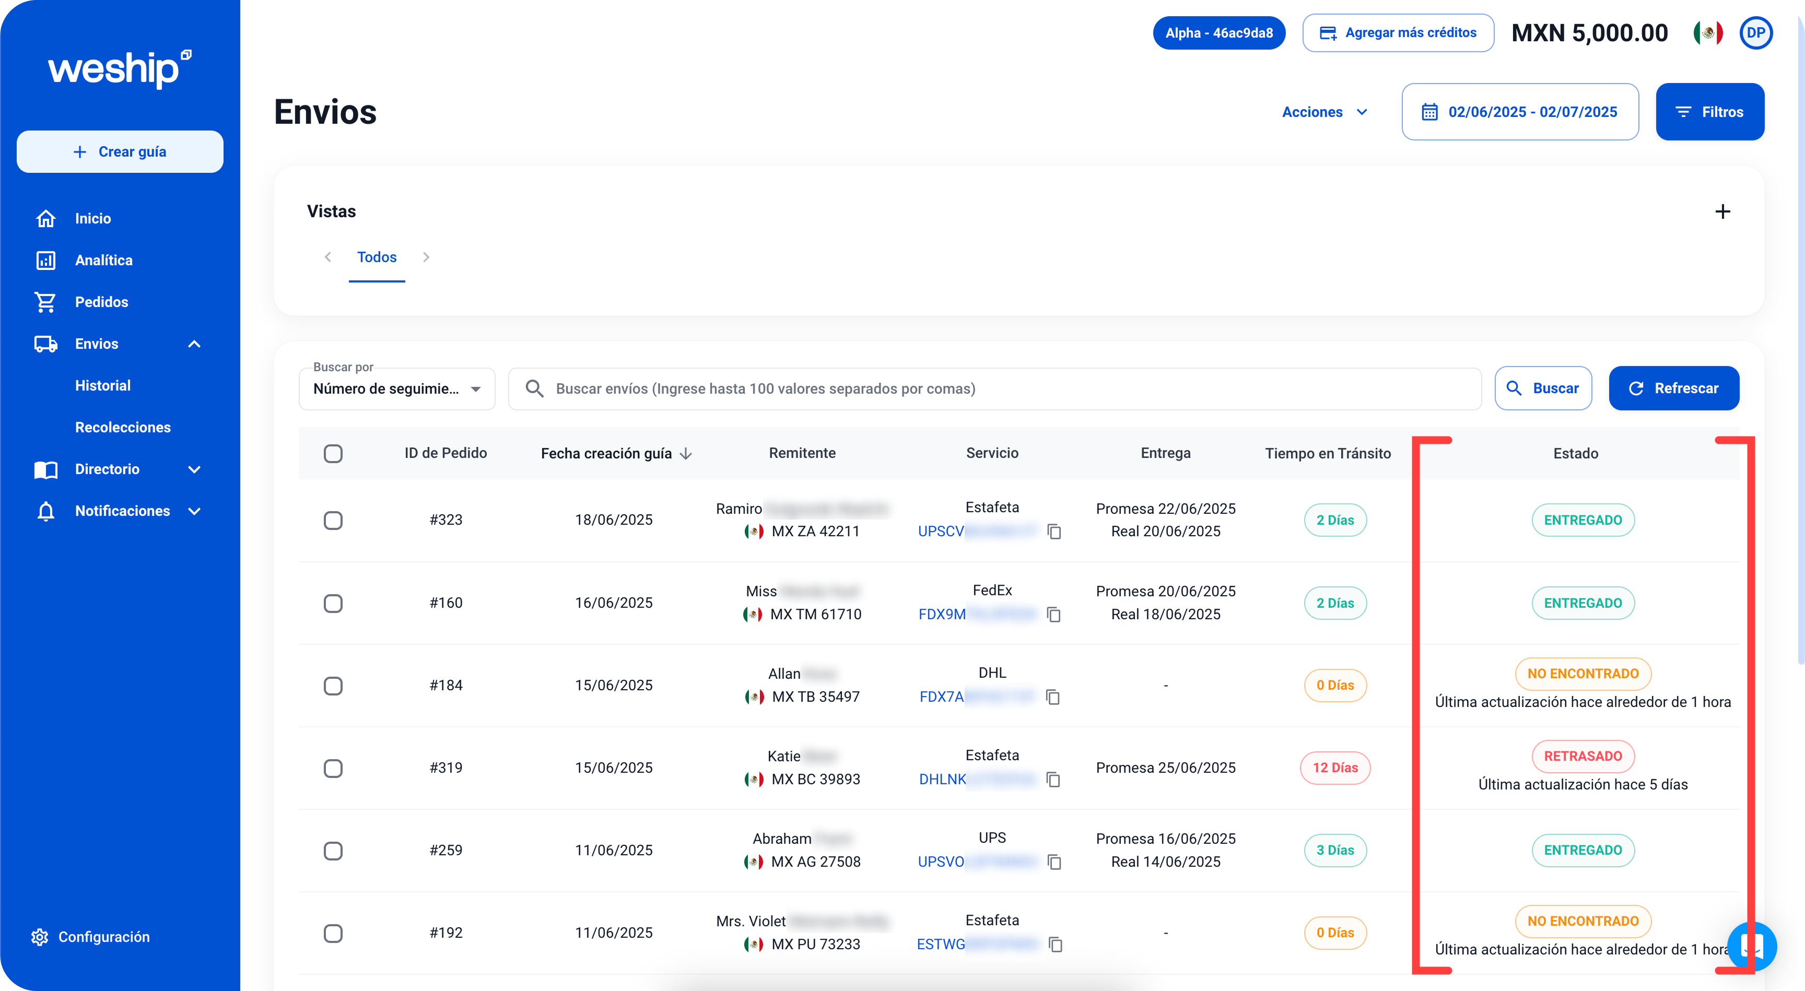This screenshot has width=1805, height=991.
Task: Go to Analítica menu item
Action: pos(104,261)
